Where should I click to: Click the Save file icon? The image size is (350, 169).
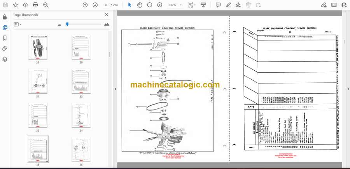tap(5, 5)
